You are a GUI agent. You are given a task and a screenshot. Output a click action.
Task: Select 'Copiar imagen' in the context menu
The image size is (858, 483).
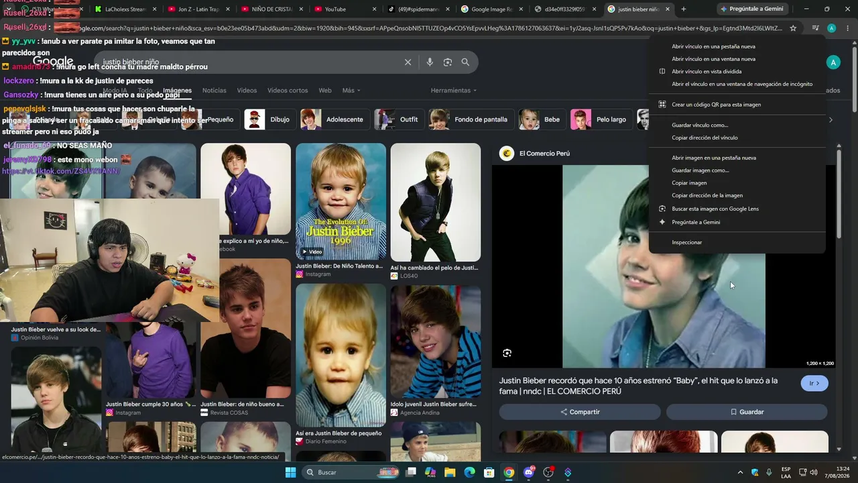(737, 183)
